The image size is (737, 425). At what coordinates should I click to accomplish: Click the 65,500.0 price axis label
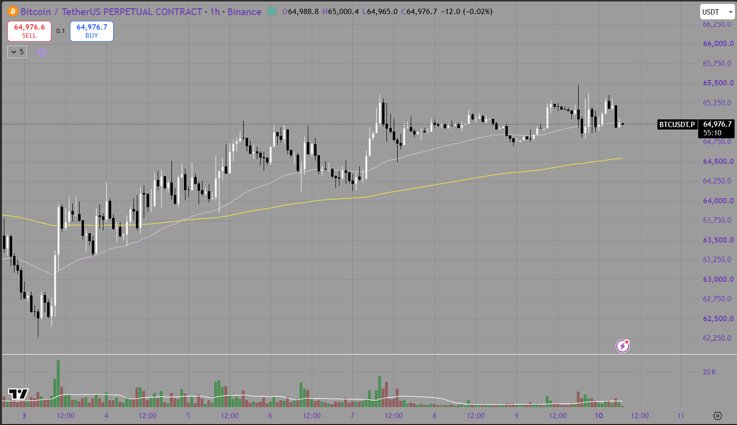pos(718,83)
